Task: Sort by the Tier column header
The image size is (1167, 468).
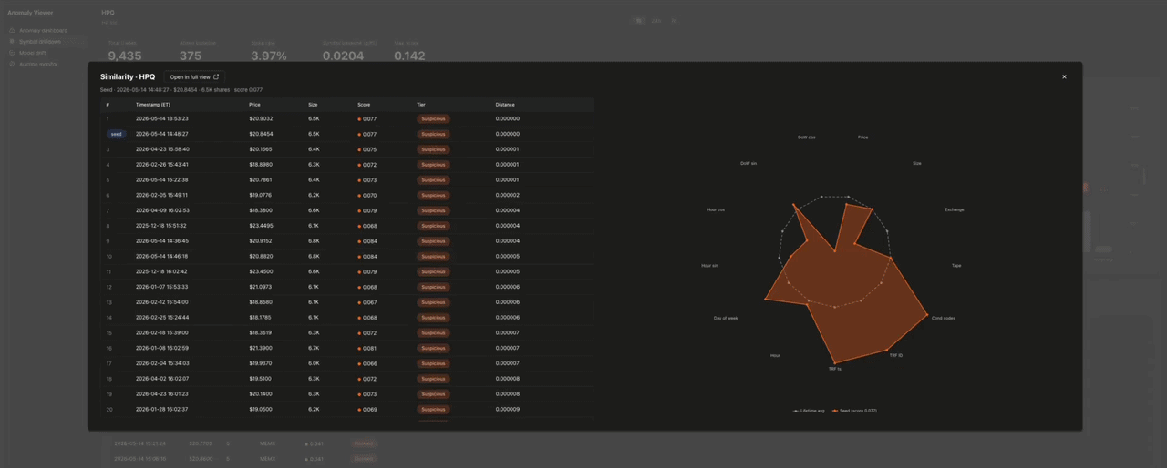Action: coord(421,105)
